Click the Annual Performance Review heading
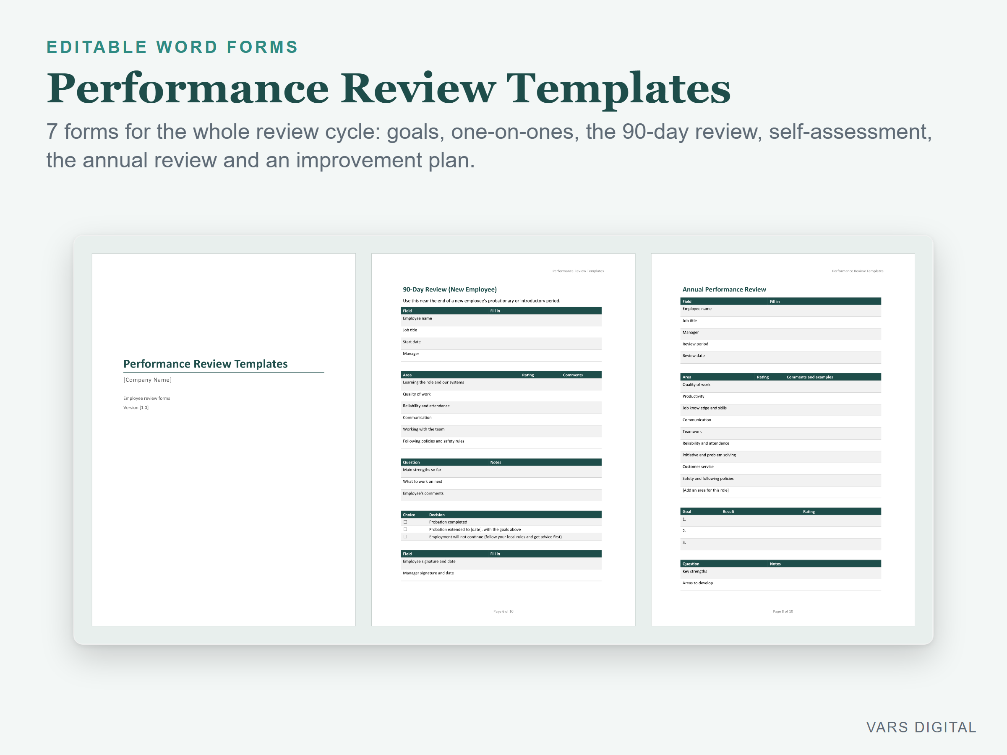The image size is (1007, 755). tap(724, 289)
